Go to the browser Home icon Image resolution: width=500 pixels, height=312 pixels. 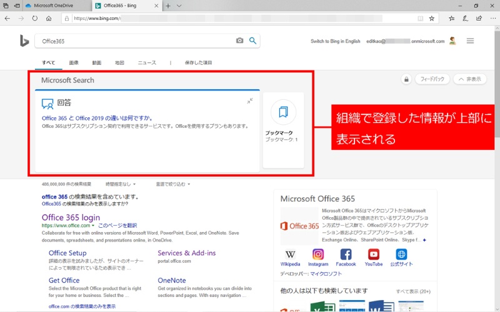[x=49, y=19]
